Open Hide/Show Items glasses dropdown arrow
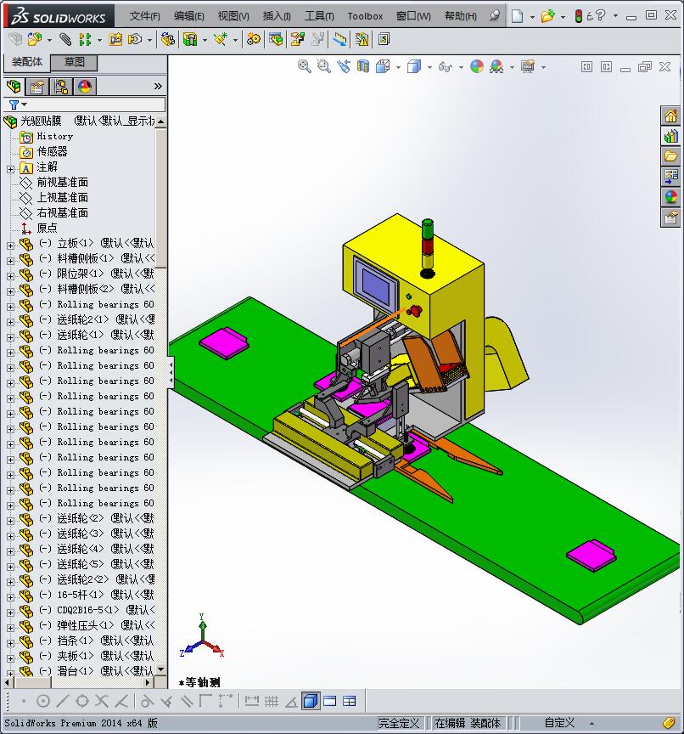Screen dimensions: 684x734 click(x=461, y=67)
